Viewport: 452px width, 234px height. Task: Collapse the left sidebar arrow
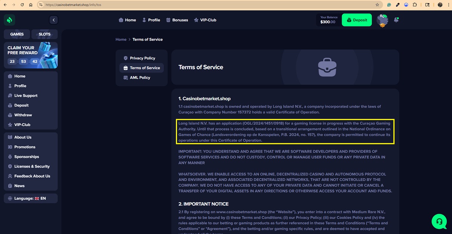pos(53,20)
